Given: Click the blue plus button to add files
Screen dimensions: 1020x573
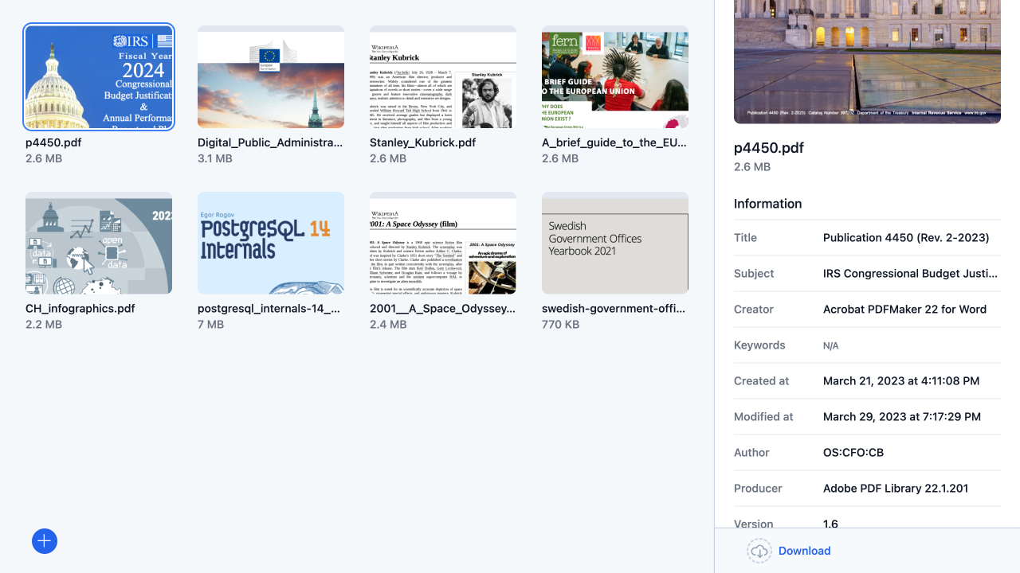Looking at the screenshot, I should point(44,541).
